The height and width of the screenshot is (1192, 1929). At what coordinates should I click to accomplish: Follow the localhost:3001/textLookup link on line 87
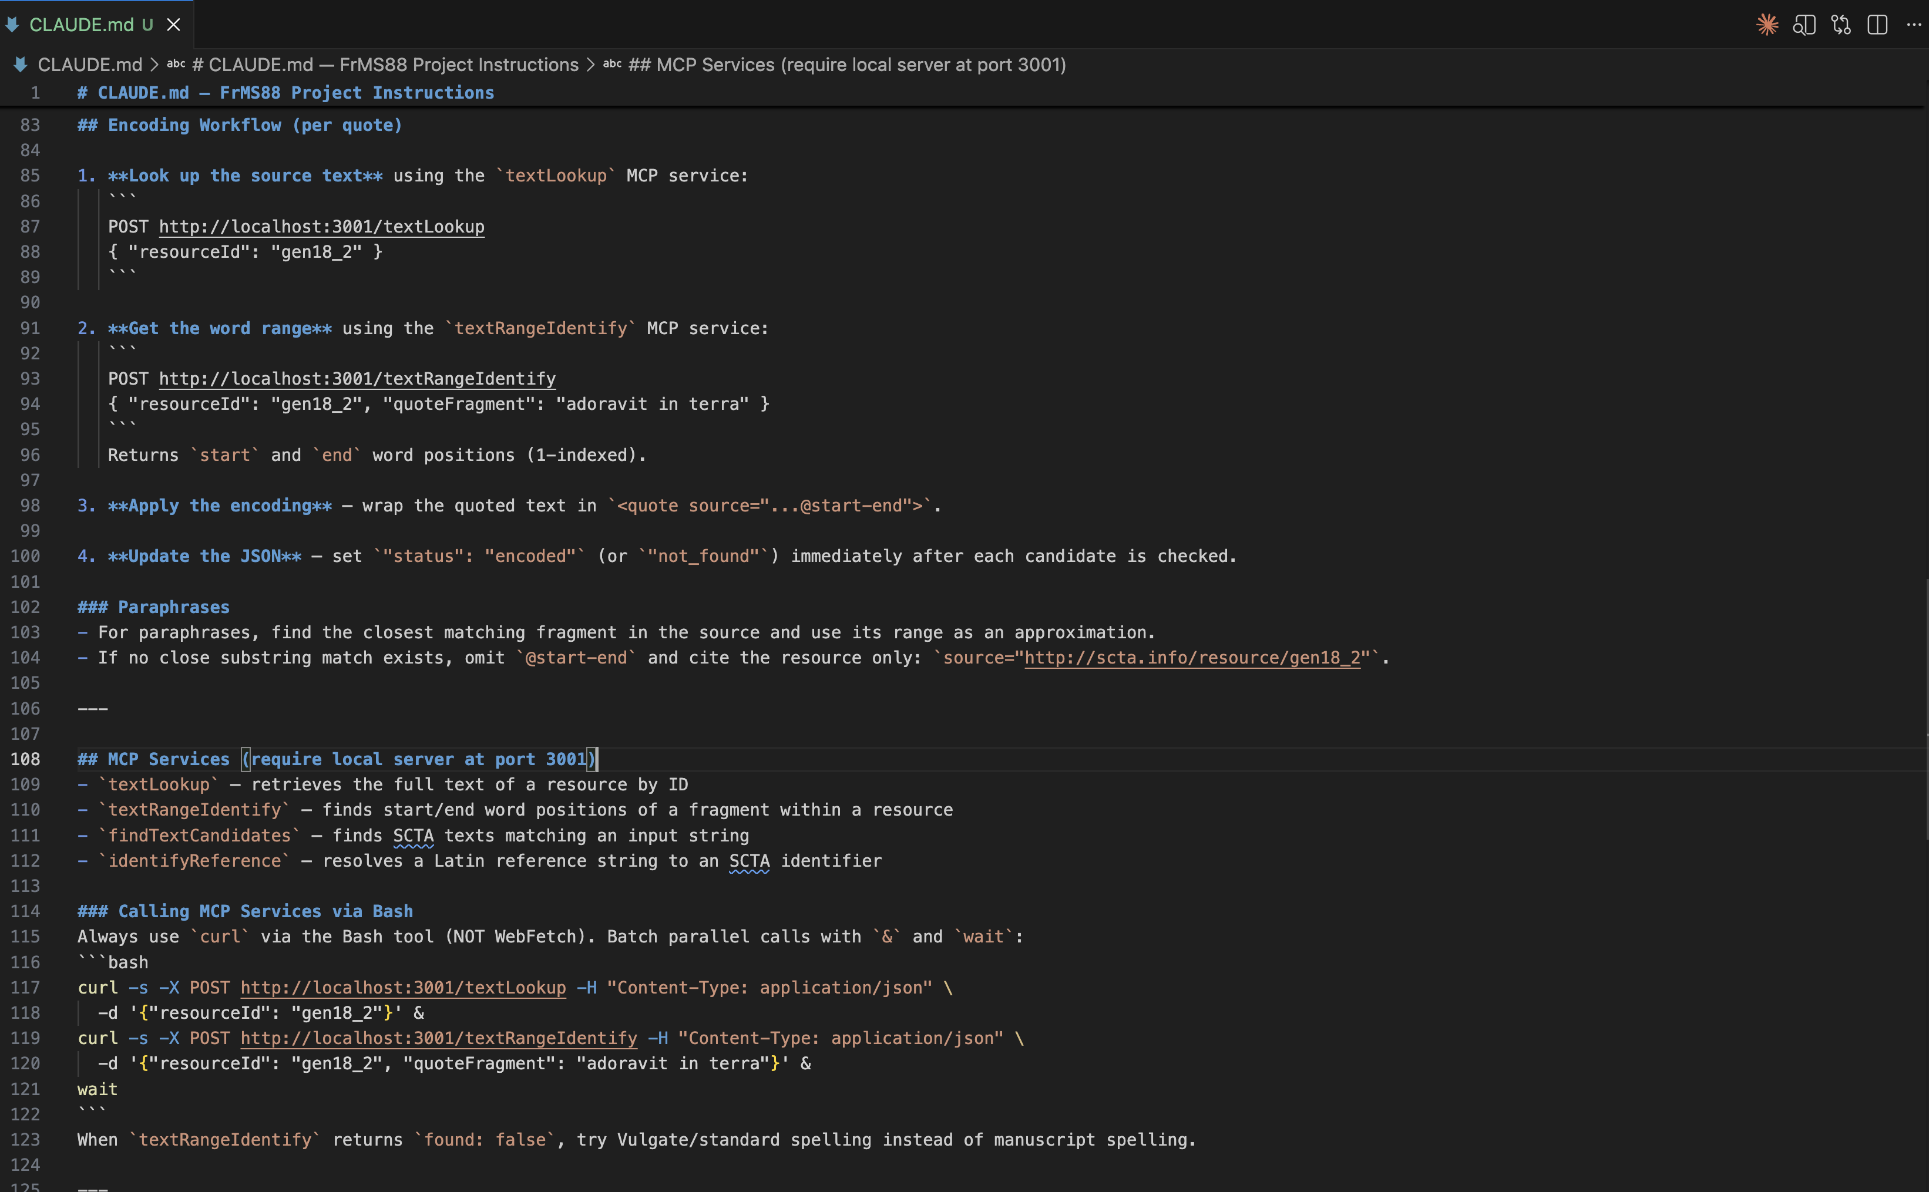(322, 227)
